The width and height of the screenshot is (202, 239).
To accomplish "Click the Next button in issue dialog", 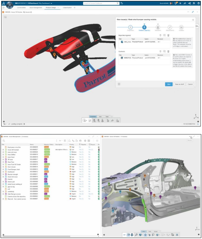I will (168, 84).
